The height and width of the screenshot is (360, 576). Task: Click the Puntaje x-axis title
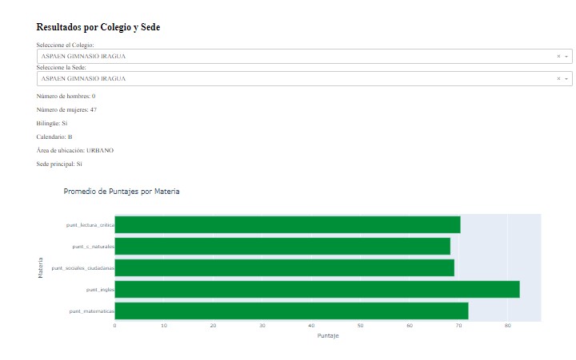(x=327, y=336)
